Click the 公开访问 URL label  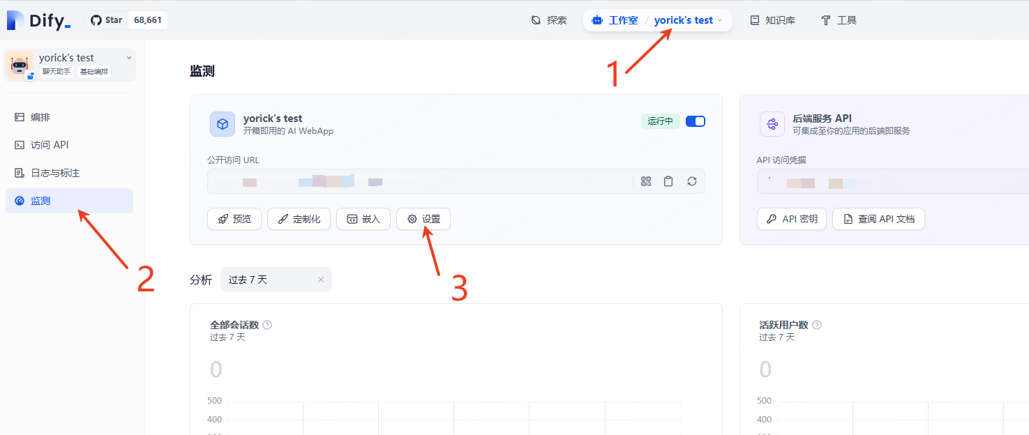[x=233, y=160]
